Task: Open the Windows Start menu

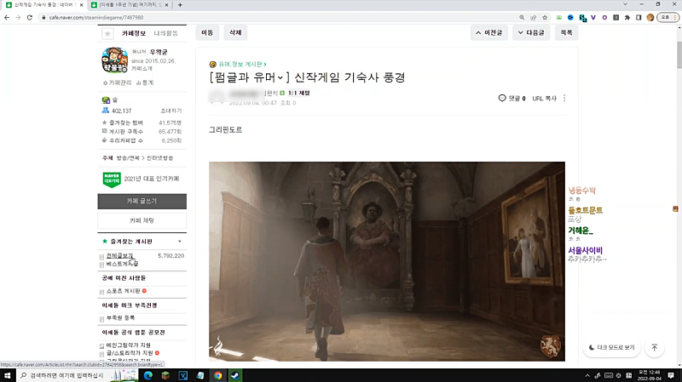Action: click(x=8, y=375)
